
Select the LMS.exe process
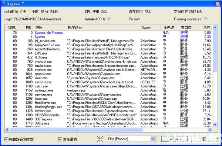click(x=109, y=53)
